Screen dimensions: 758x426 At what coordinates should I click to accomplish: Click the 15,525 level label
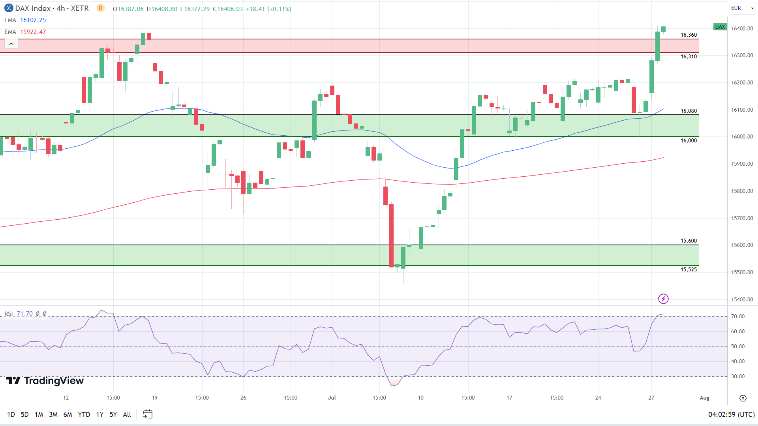[x=689, y=269]
